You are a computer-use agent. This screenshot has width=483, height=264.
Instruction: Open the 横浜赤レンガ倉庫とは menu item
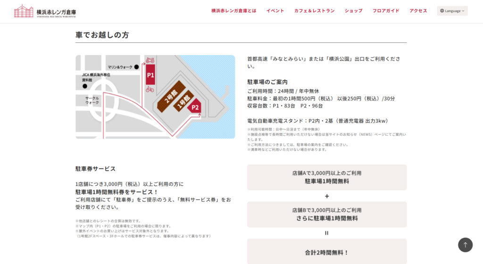[234, 11]
